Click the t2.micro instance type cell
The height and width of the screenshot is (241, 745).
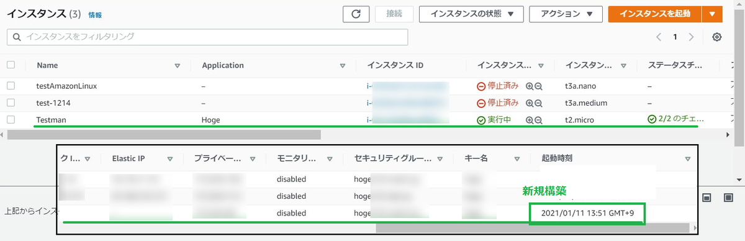[580, 119]
